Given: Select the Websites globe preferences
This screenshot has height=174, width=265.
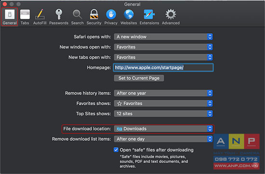Looking at the screenshot, I should pyautogui.click(x=129, y=17).
